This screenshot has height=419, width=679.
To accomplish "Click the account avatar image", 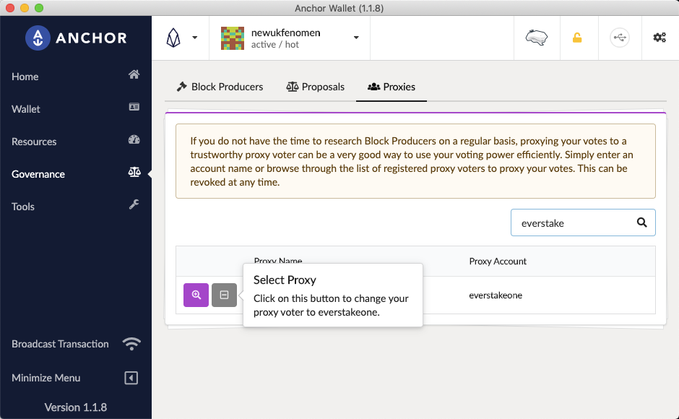I will click(233, 38).
